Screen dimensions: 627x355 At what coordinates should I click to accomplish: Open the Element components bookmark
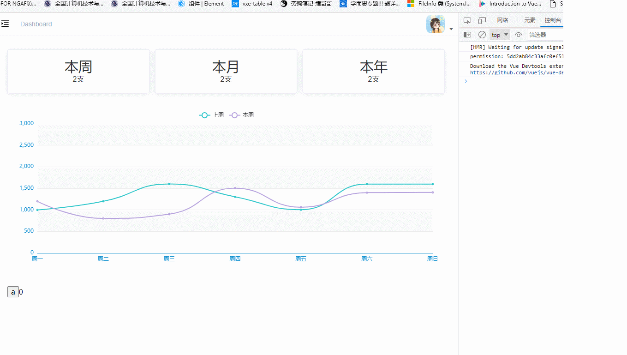201,4
